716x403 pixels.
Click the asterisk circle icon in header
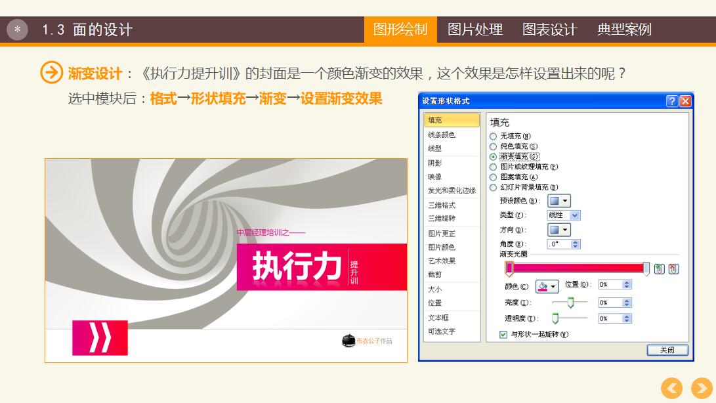point(17,30)
